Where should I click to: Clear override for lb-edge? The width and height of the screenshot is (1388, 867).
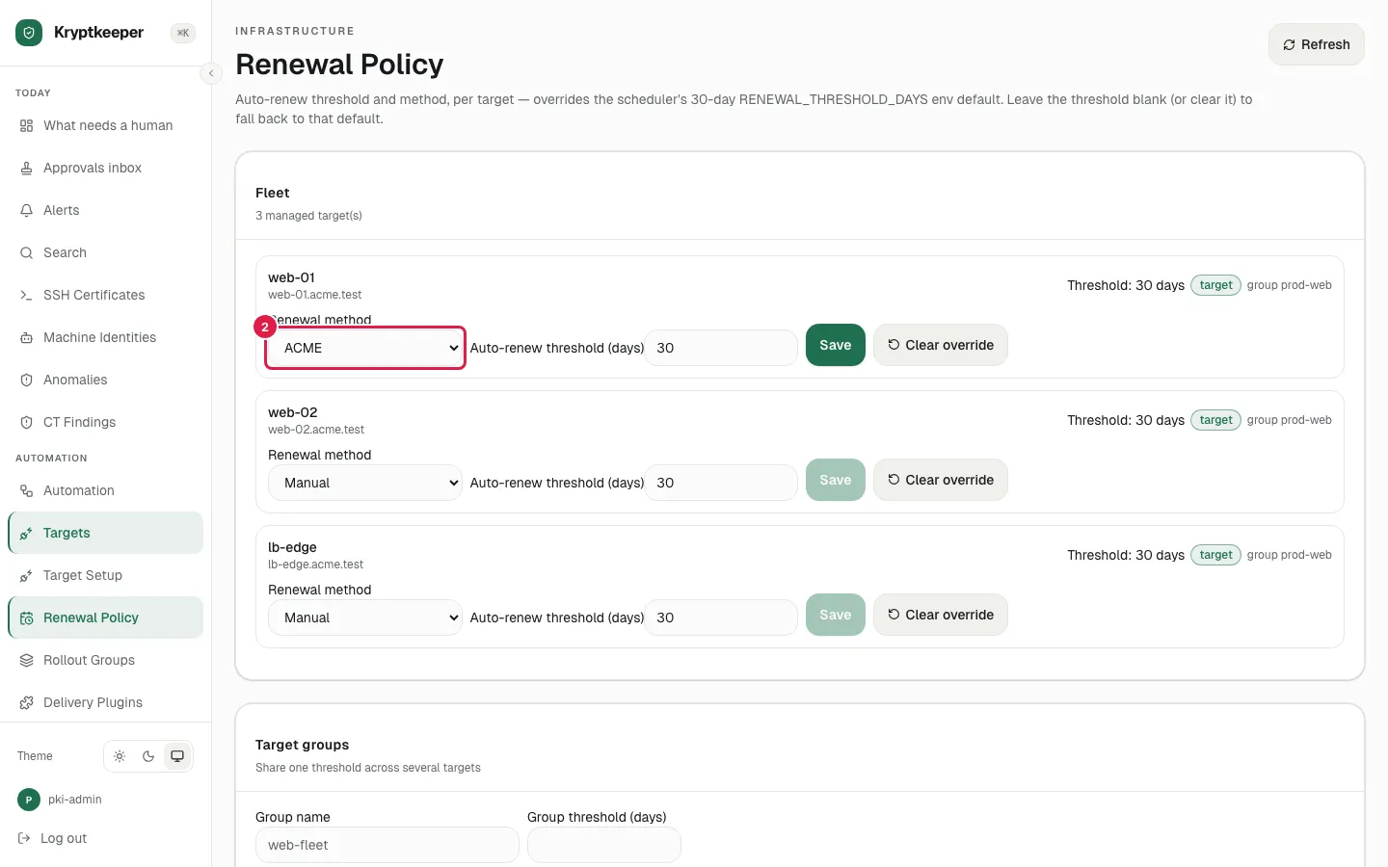tap(941, 615)
